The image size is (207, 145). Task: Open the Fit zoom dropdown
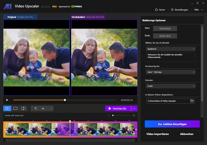[47, 108]
